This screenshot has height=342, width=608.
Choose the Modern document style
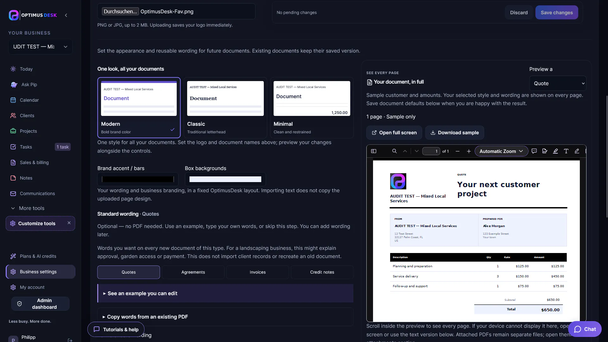[x=139, y=108]
